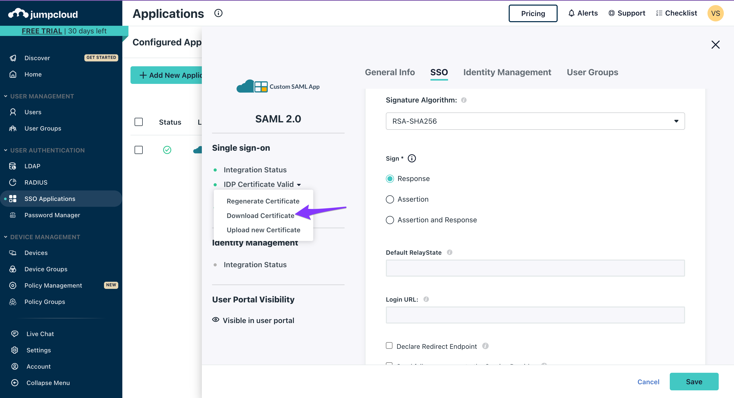Click the Save button
This screenshot has height=398, width=734.
693,381
